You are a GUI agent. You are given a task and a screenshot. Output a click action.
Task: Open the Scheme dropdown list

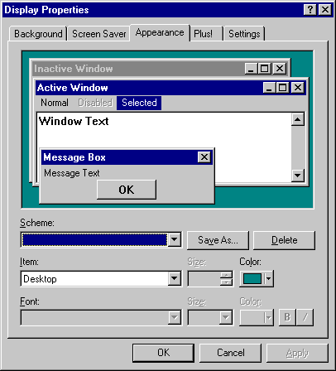[175, 239]
